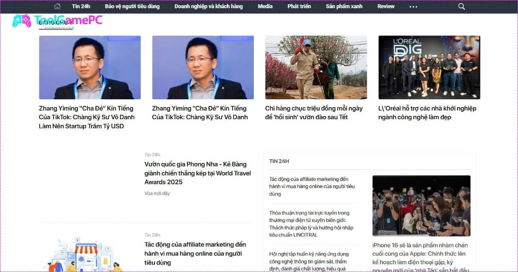Open the Tin 24h menu item
518x272 pixels.
pyautogui.click(x=81, y=6)
